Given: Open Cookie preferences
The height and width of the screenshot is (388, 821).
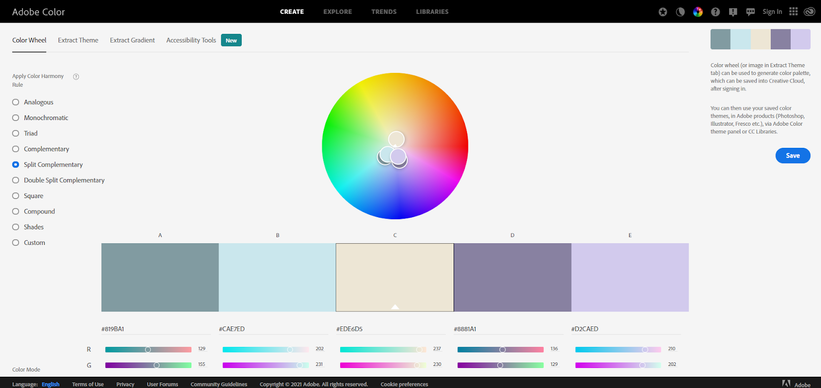Looking at the screenshot, I should pyautogui.click(x=404, y=384).
